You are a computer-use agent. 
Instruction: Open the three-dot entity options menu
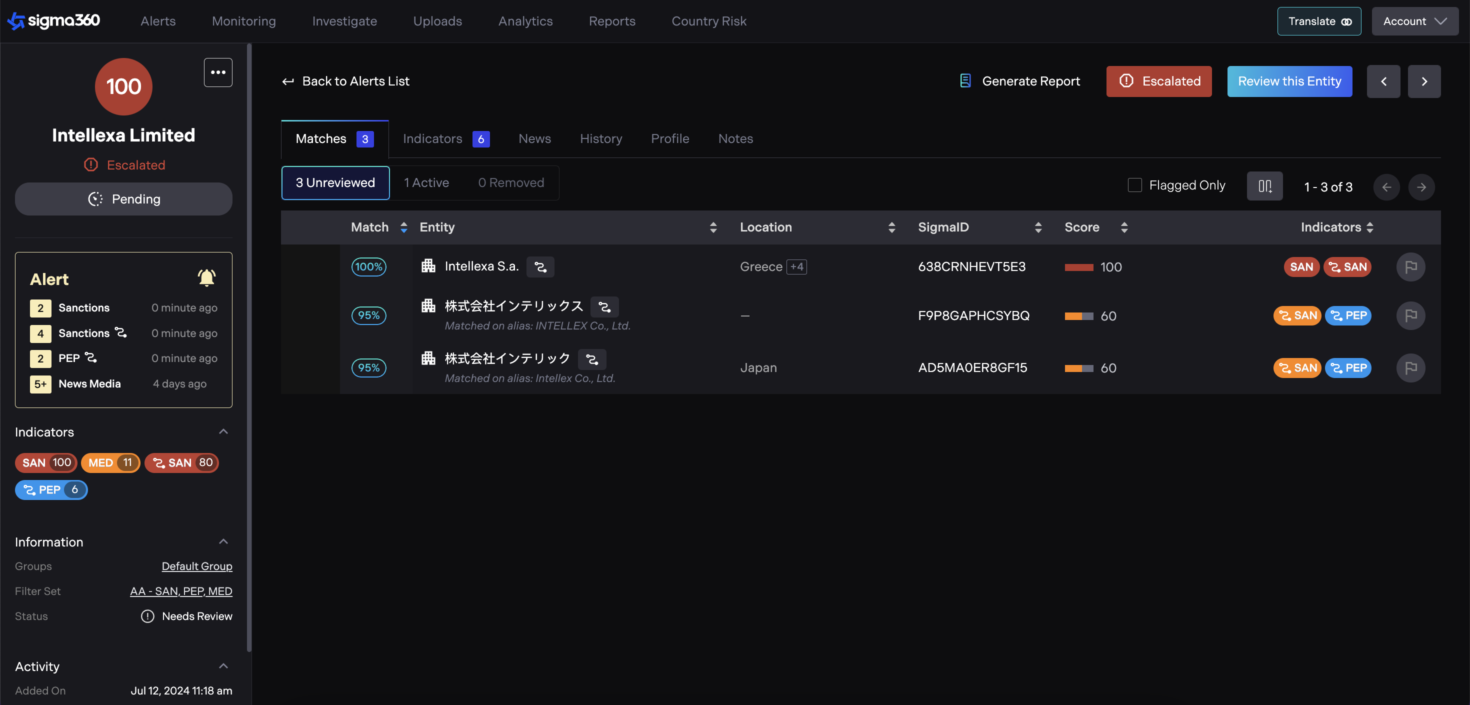tap(218, 72)
